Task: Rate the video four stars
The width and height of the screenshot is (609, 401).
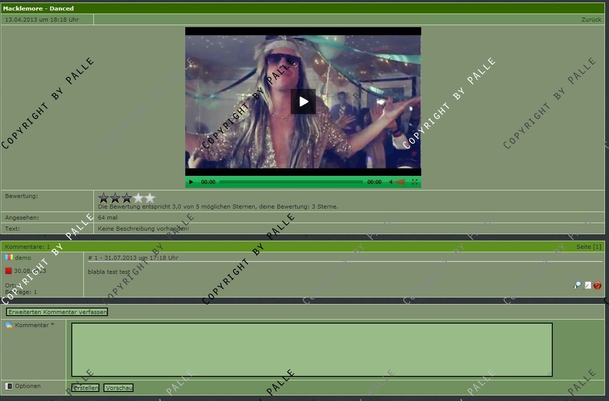Action: [x=139, y=198]
